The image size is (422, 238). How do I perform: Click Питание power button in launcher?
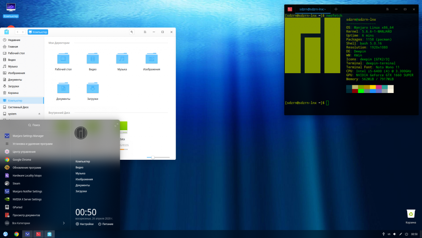[105, 224]
